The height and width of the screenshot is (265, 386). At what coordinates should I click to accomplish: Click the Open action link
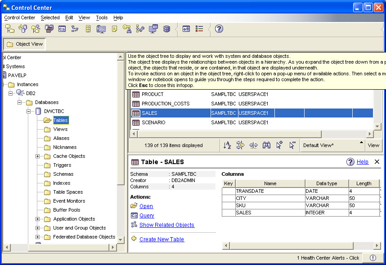146,206
